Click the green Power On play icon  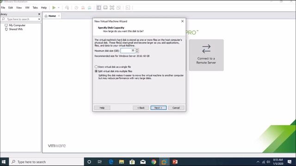pyautogui.click(x=54, y=8)
